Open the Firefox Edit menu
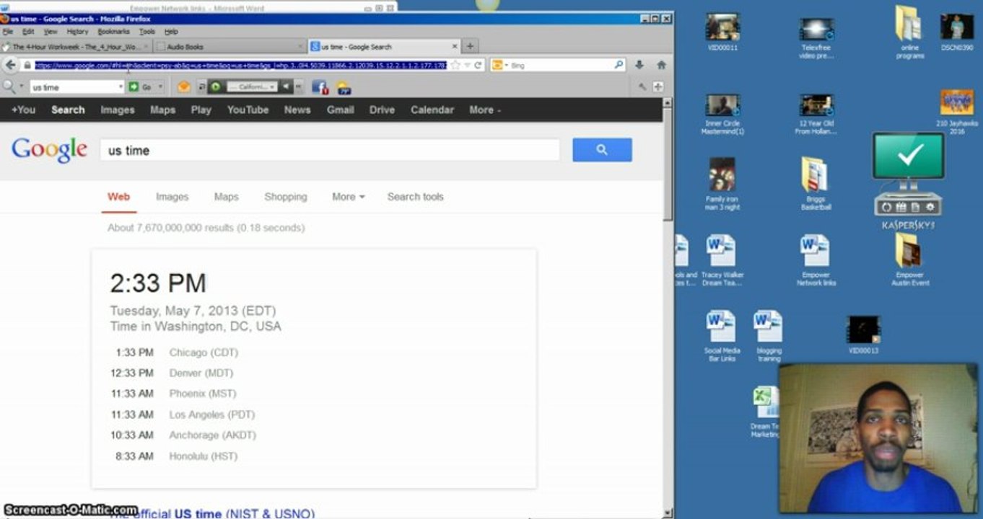Image resolution: width=983 pixels, height=519 pixels. [28, 32]
